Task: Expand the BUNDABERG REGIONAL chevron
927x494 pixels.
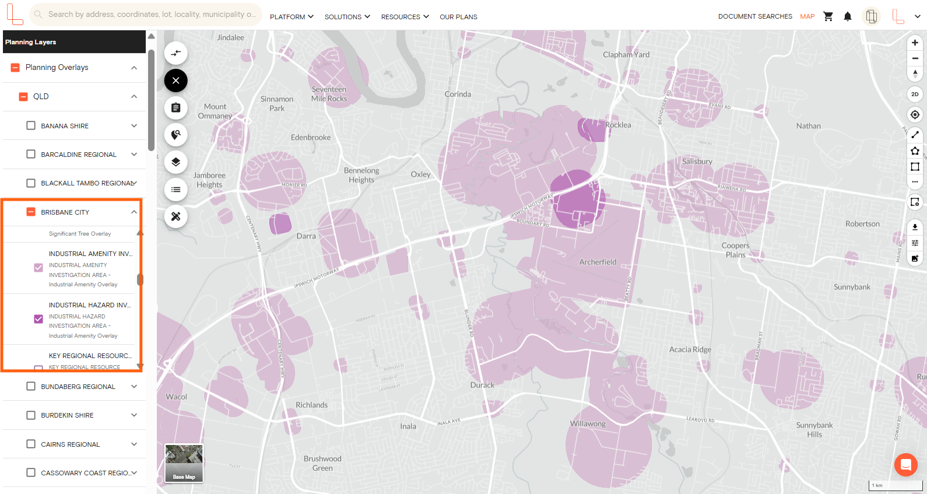Action: pyautogui.click(x=134, y=386)
